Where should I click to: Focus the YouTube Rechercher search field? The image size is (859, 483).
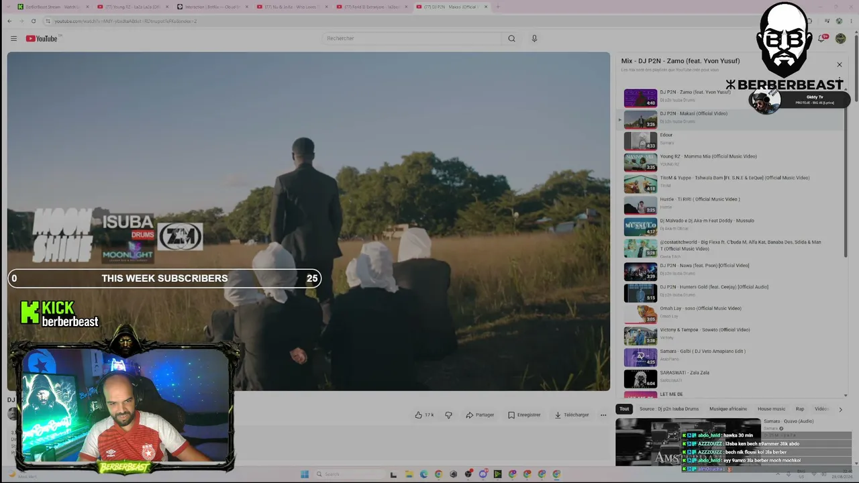tap(413, 38)
